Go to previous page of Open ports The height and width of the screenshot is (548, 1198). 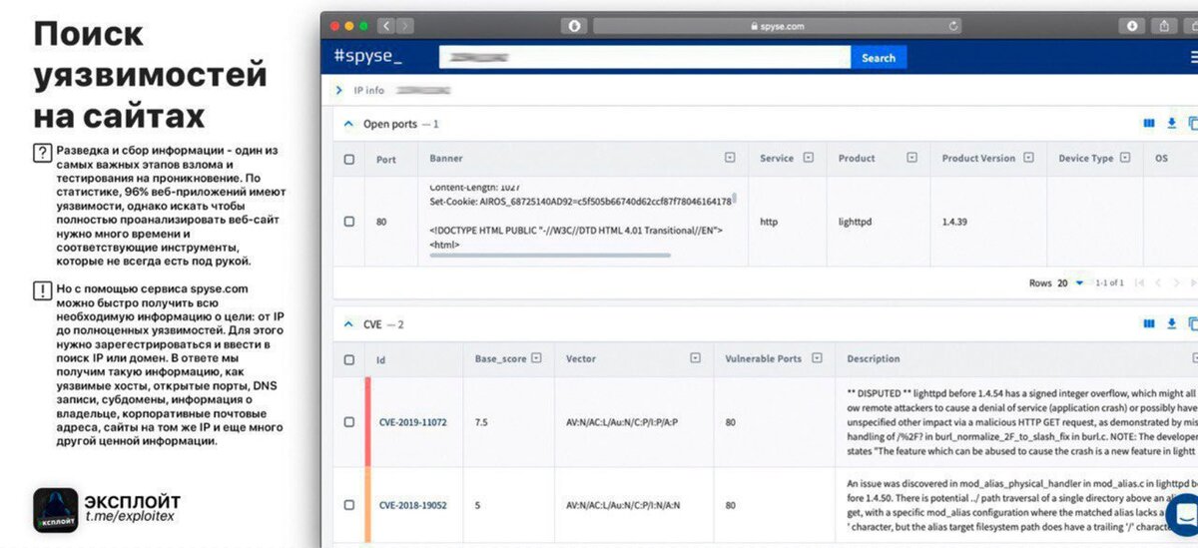1160,283
